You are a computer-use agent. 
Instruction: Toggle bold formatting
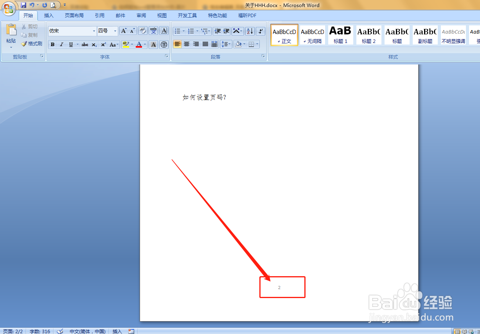(52, 45)
